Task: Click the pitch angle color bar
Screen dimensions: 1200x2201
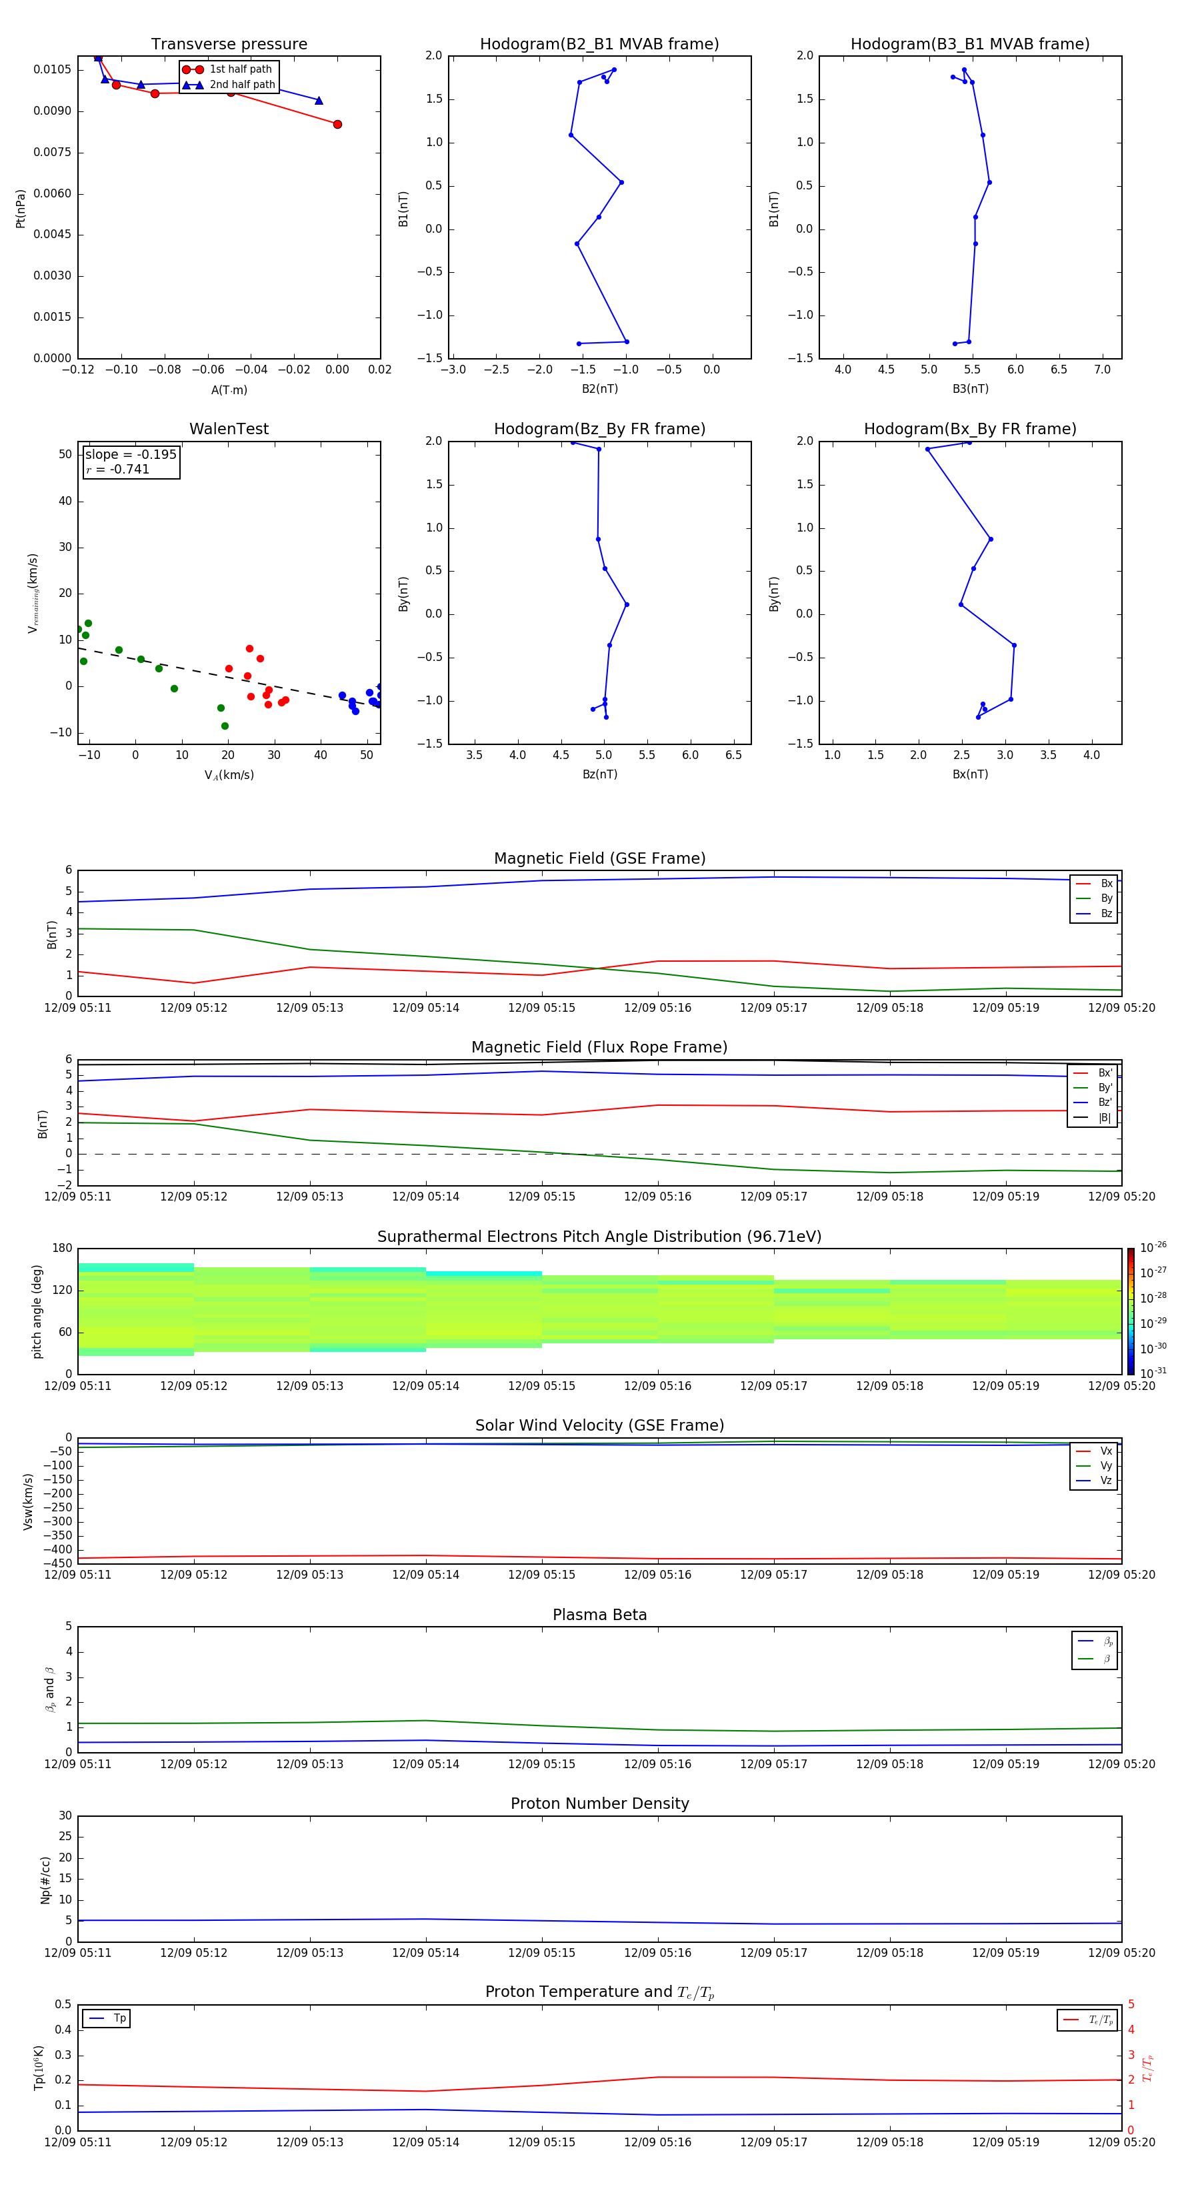Action: [1130, 1311]
